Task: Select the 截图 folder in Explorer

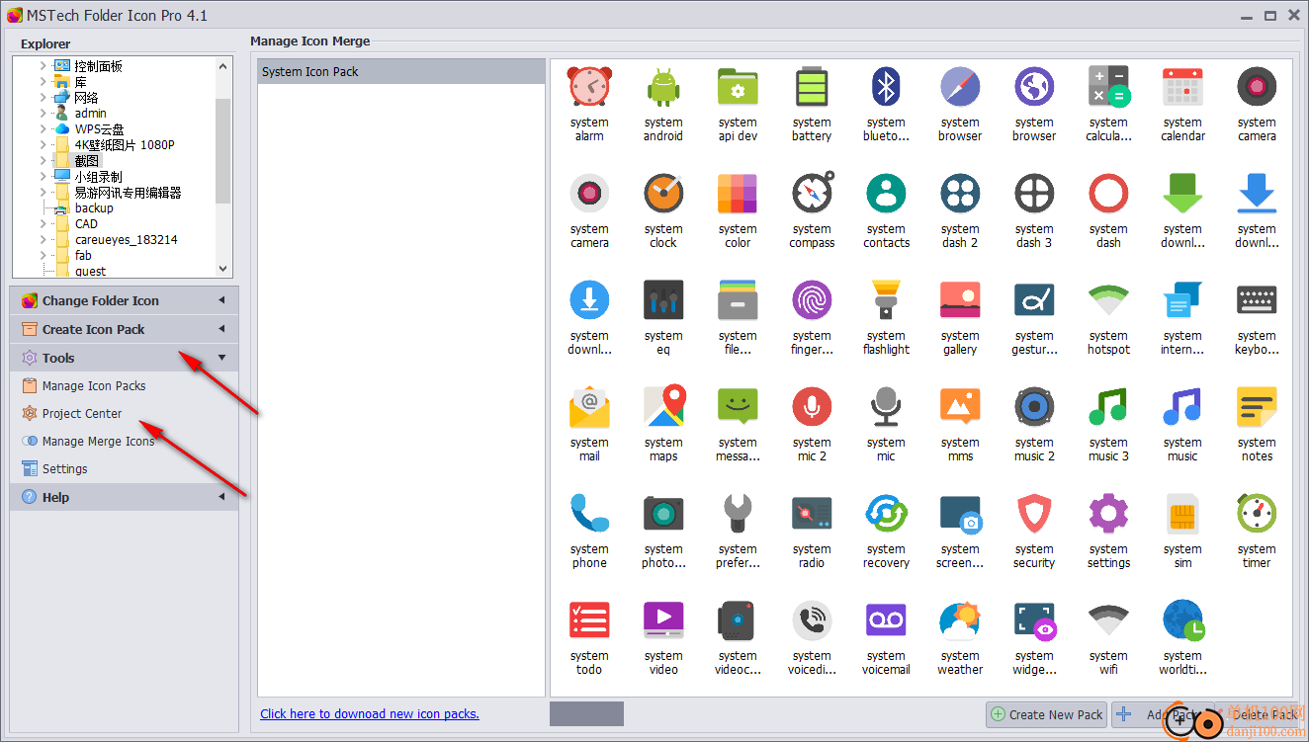Action: point(87,161)
